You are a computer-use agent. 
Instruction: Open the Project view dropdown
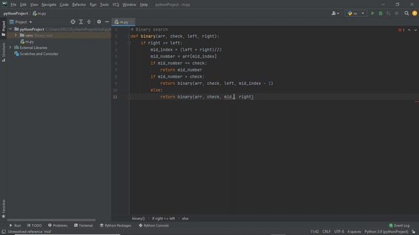point(21,22)
